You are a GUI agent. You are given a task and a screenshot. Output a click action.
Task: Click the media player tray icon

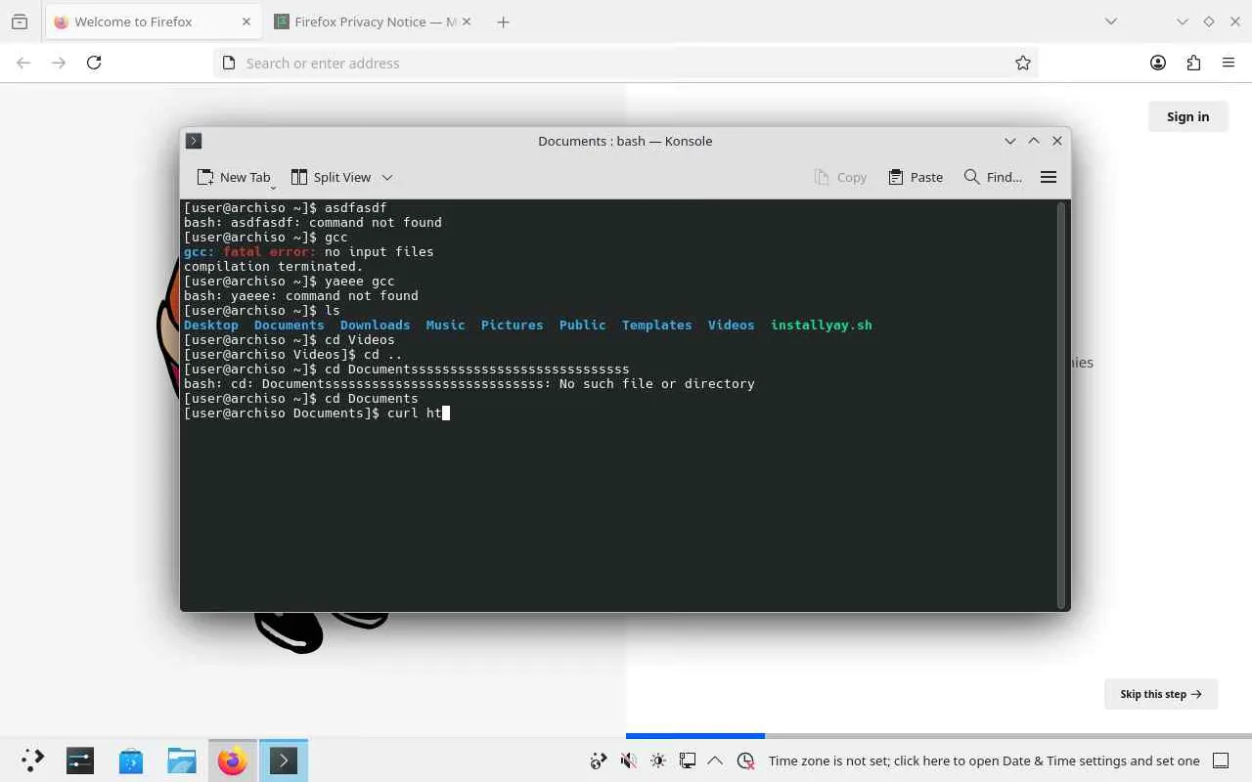point(599,760)
